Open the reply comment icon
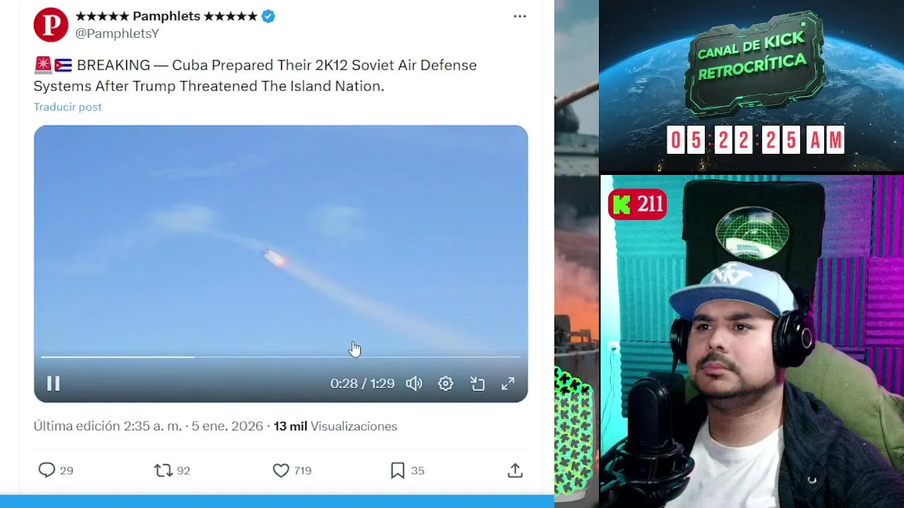 click(47, 470)
